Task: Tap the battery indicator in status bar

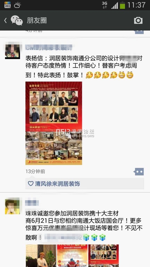Action: point(122,5)
